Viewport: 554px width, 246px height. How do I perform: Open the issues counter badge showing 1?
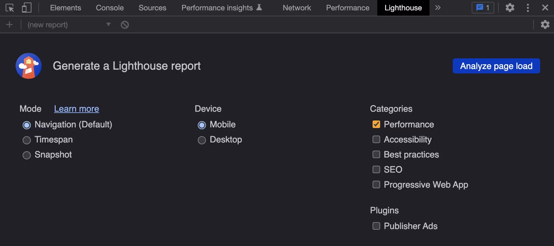tap(483, 8)
